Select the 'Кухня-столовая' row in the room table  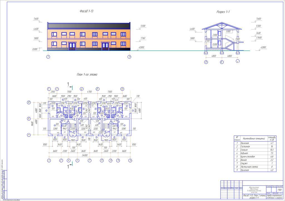tap(255, 157)
